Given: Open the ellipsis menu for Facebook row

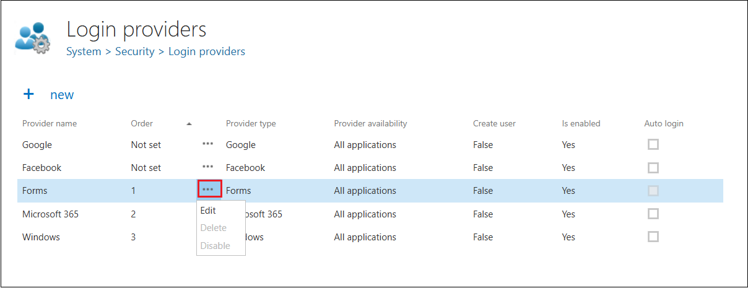Looking at the screenshot, I should tap(208, 167).
